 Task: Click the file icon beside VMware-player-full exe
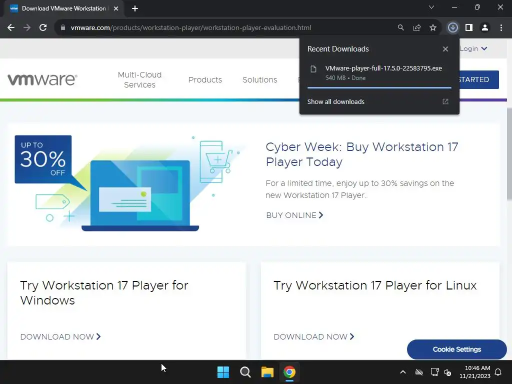tap(313, 69)
